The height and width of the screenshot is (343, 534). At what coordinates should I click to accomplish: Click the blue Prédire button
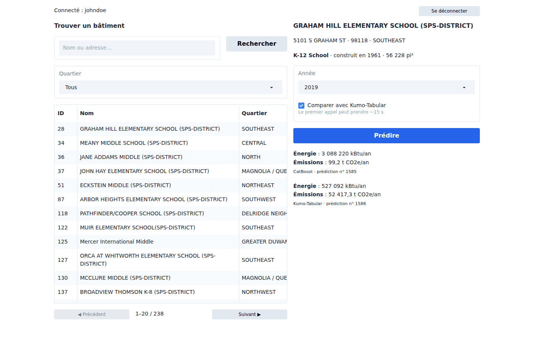tap(386, 136)
